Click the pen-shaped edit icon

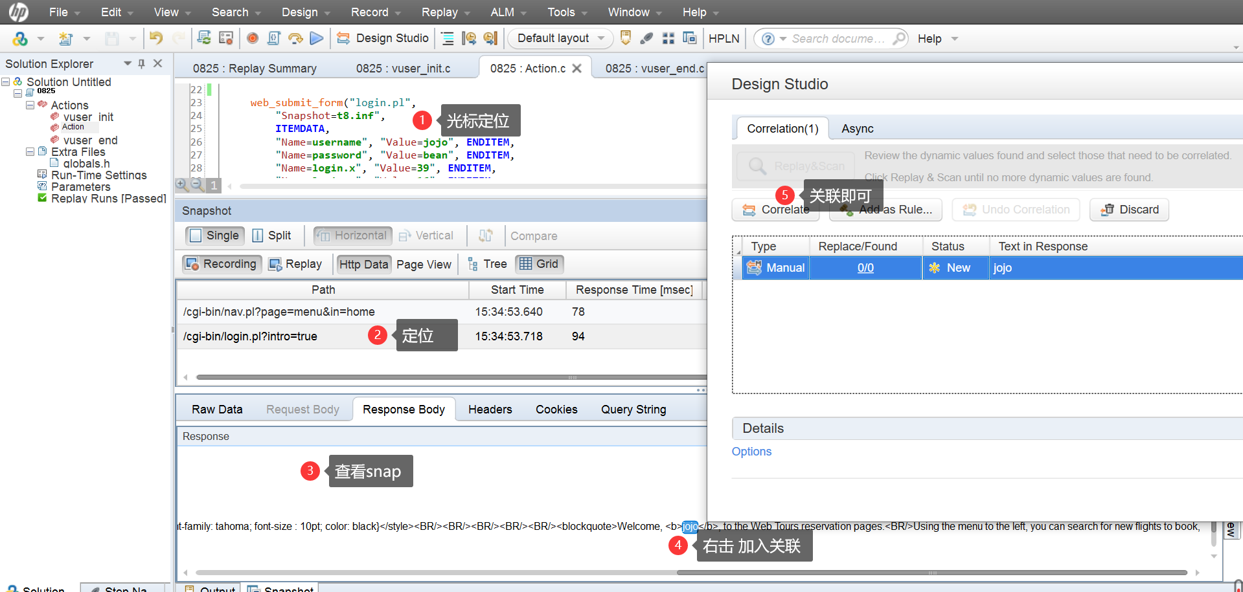click(646, 38)
